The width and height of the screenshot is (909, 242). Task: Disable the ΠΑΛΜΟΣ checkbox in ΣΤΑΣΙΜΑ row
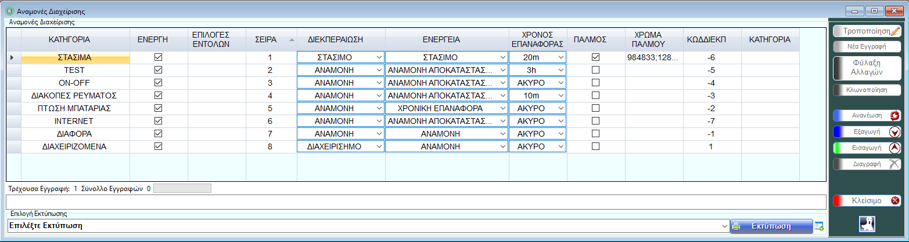595,57
